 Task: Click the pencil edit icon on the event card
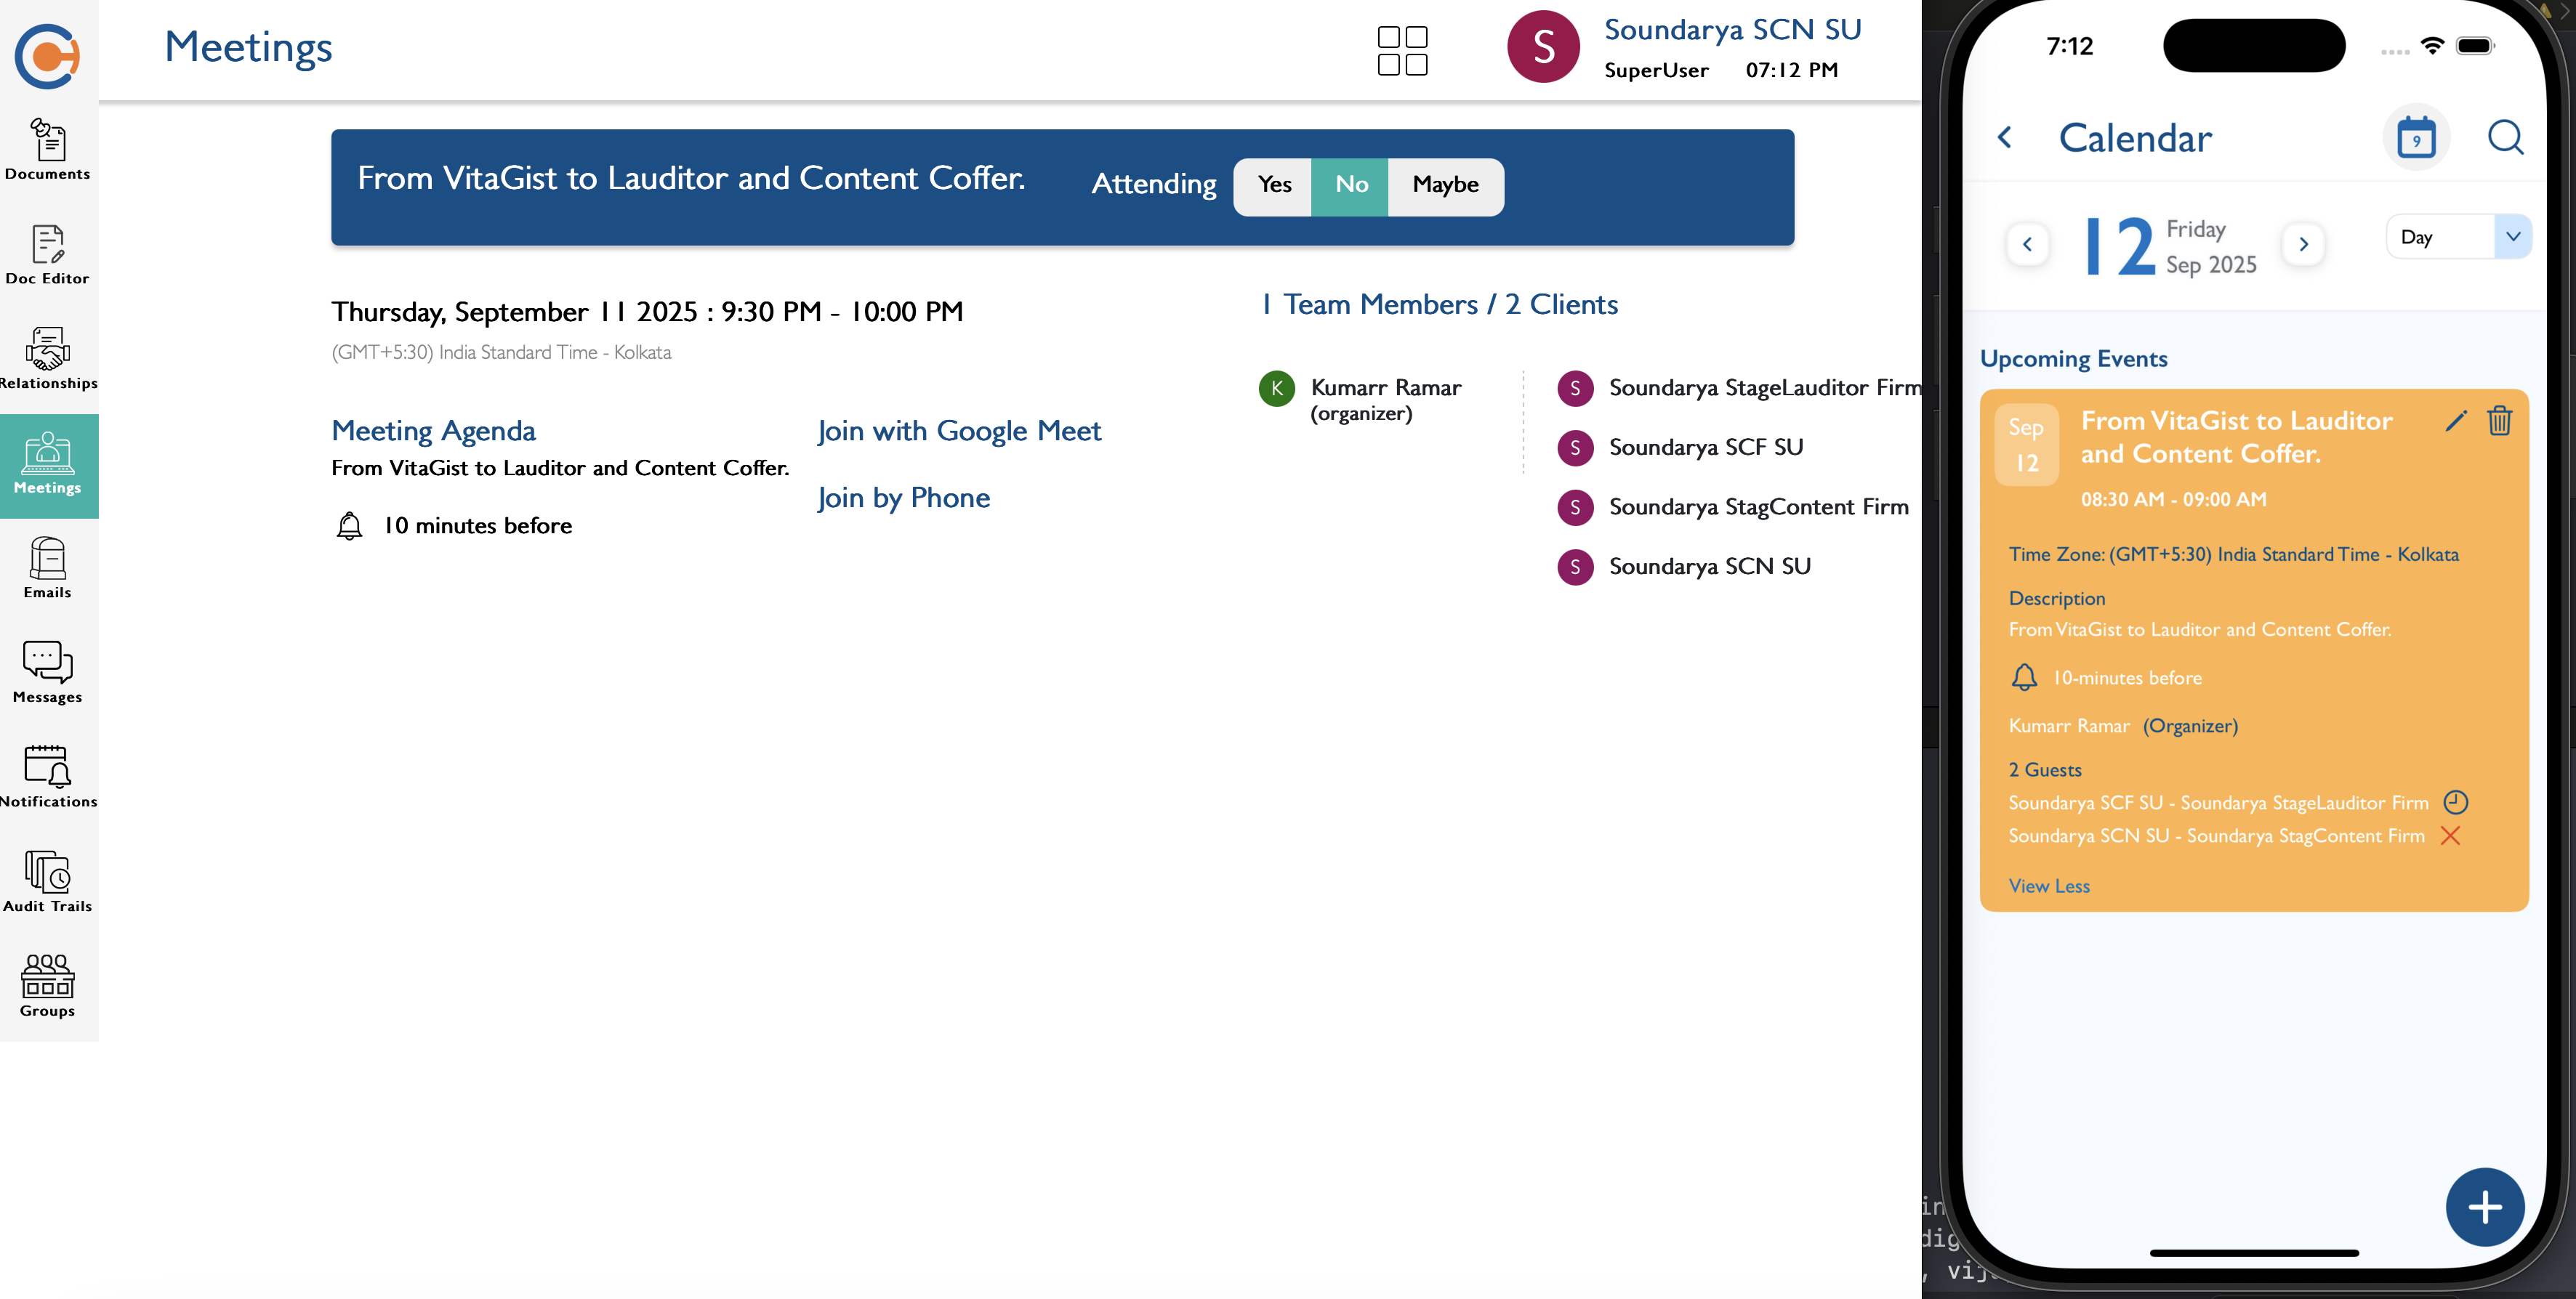coord(2455,421)
